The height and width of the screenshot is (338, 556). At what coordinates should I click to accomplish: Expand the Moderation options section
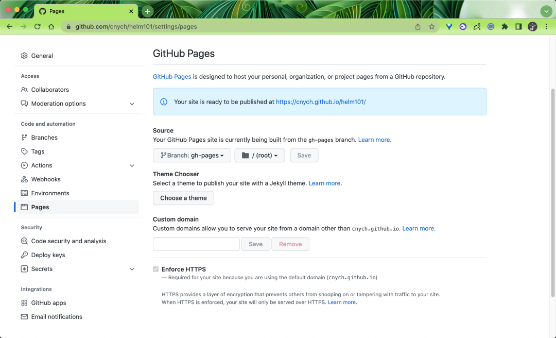(132, 104)
